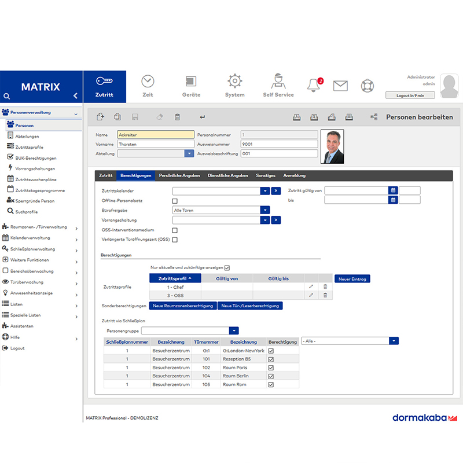463x463 pixels.
Task: Expand the Abteilung dropdown
Action: (189, 153)
